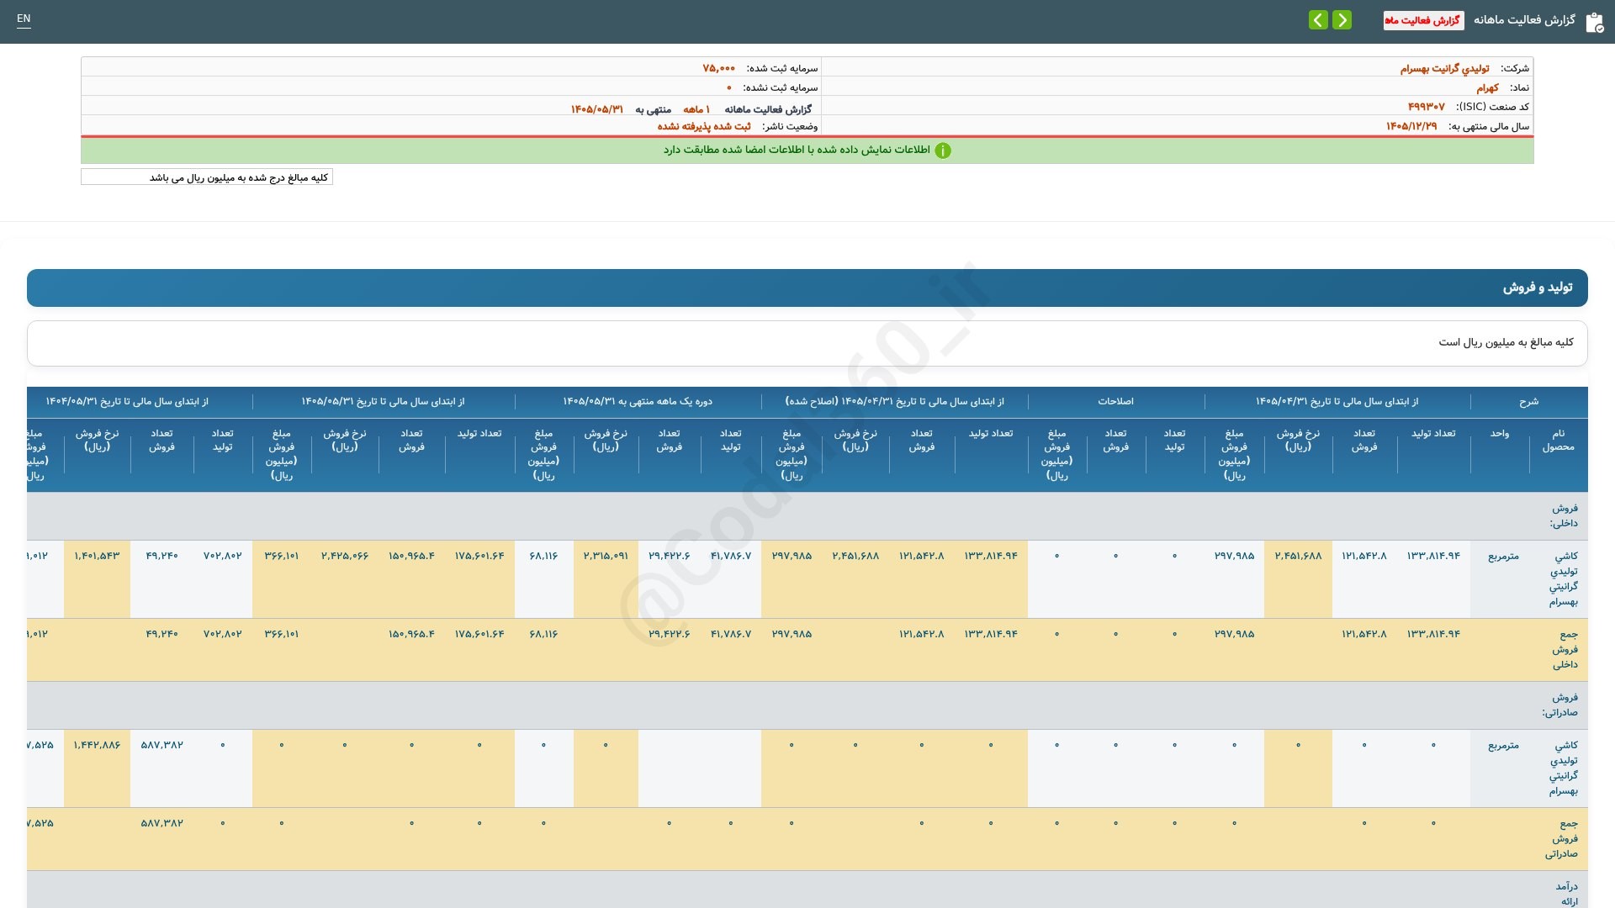Image resolution: width=1615 pixels, height=908 pixels.
Task: Click the متر مربع unit in domestic product row
Action: [1503, 557]
